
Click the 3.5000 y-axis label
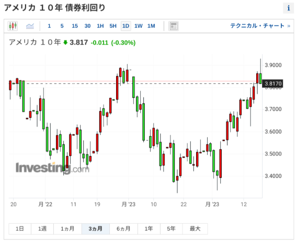[x=273, y=154]
